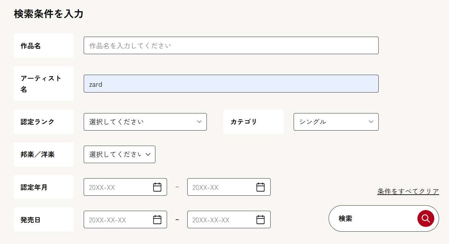Click the 検索条件を入力 heading

(49, 14)
